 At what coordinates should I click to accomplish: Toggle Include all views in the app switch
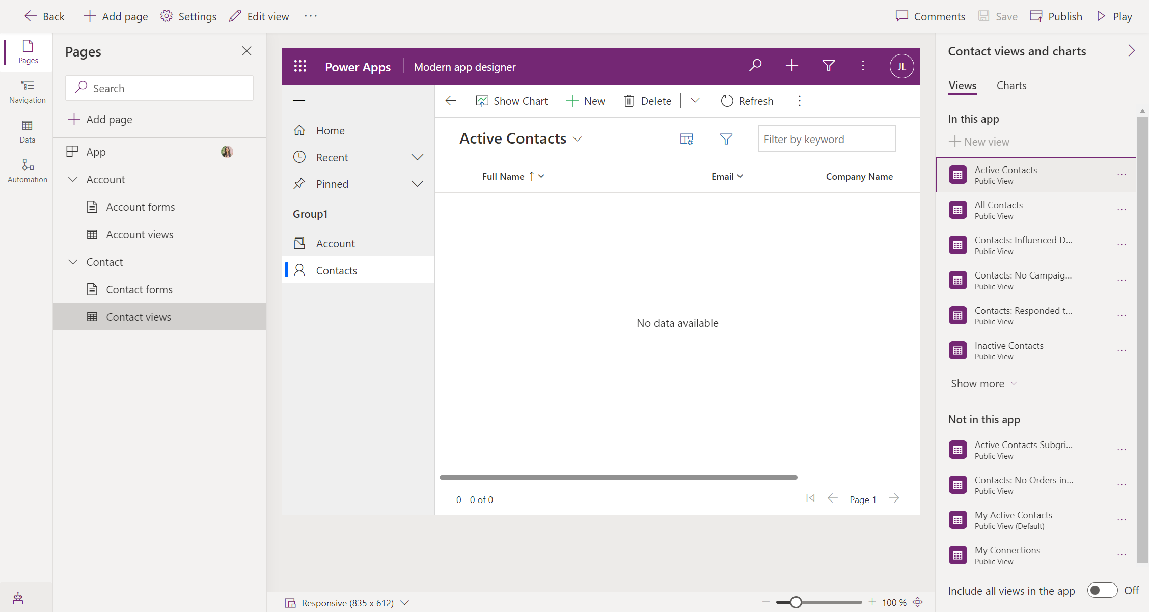[1102, 591]
